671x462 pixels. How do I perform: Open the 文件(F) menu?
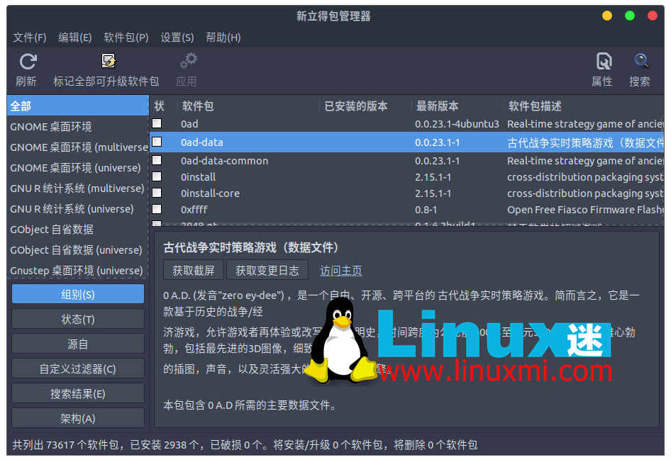click(x=30, y=38)
